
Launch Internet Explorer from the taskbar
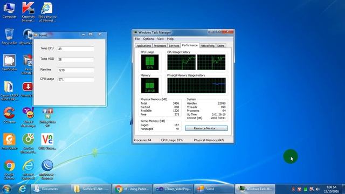click(22, 189)
